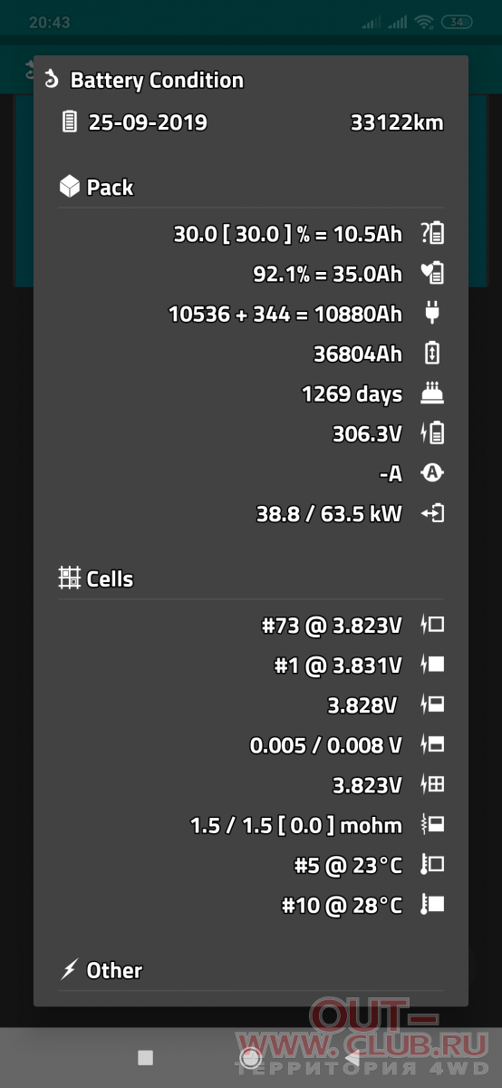The height and width of the screenshot is (1088, 502).
Task: Tap the Android home circle button
Action: click(x=251, y=1057)
